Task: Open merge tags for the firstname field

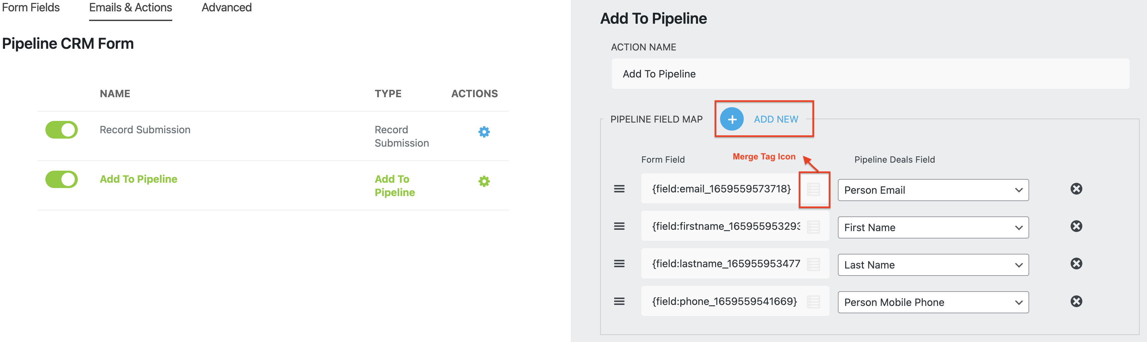Action: tap(814, 227)
